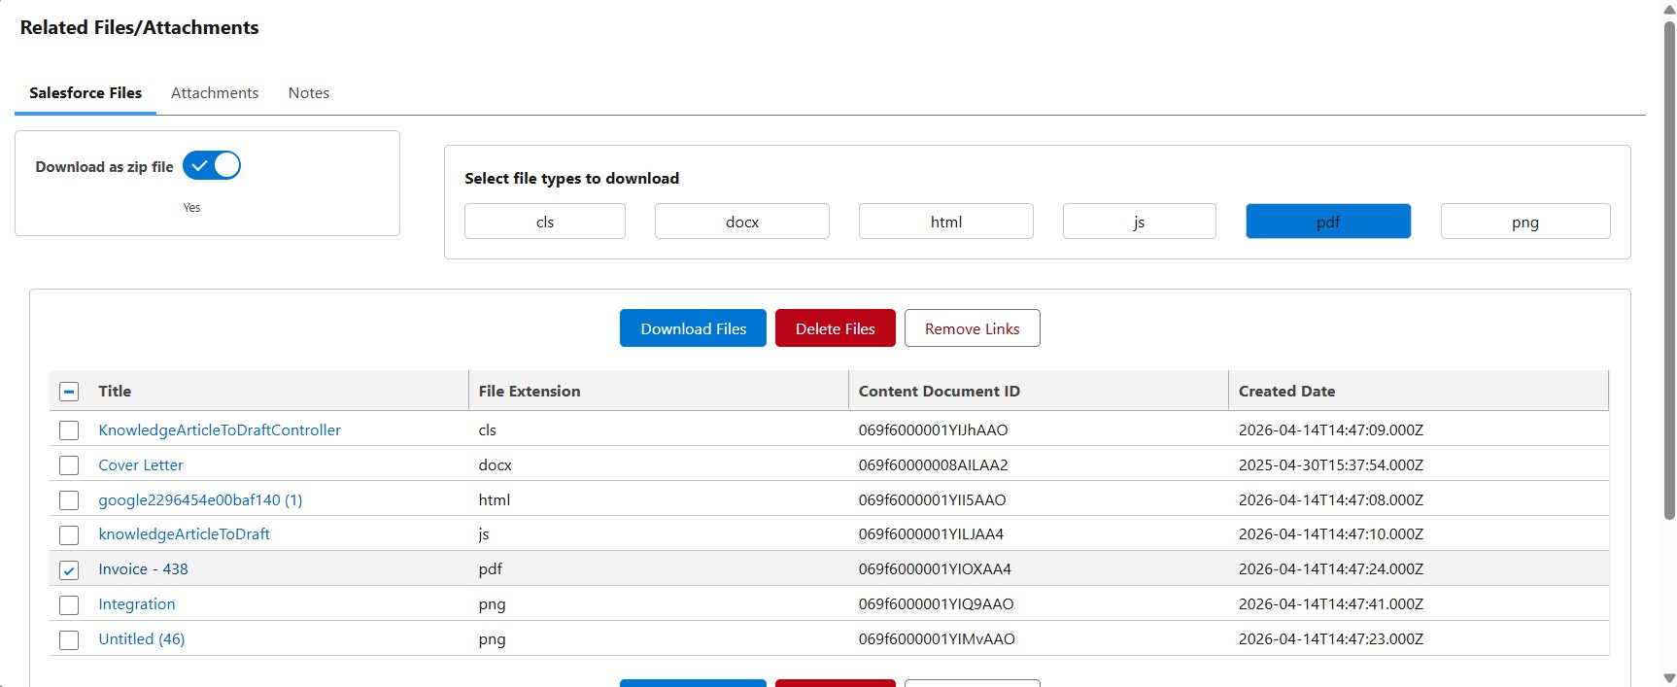This screenshot has height=687, width=1677.
Task: Select the cls file type button
Action: click(x=545, y=222)
